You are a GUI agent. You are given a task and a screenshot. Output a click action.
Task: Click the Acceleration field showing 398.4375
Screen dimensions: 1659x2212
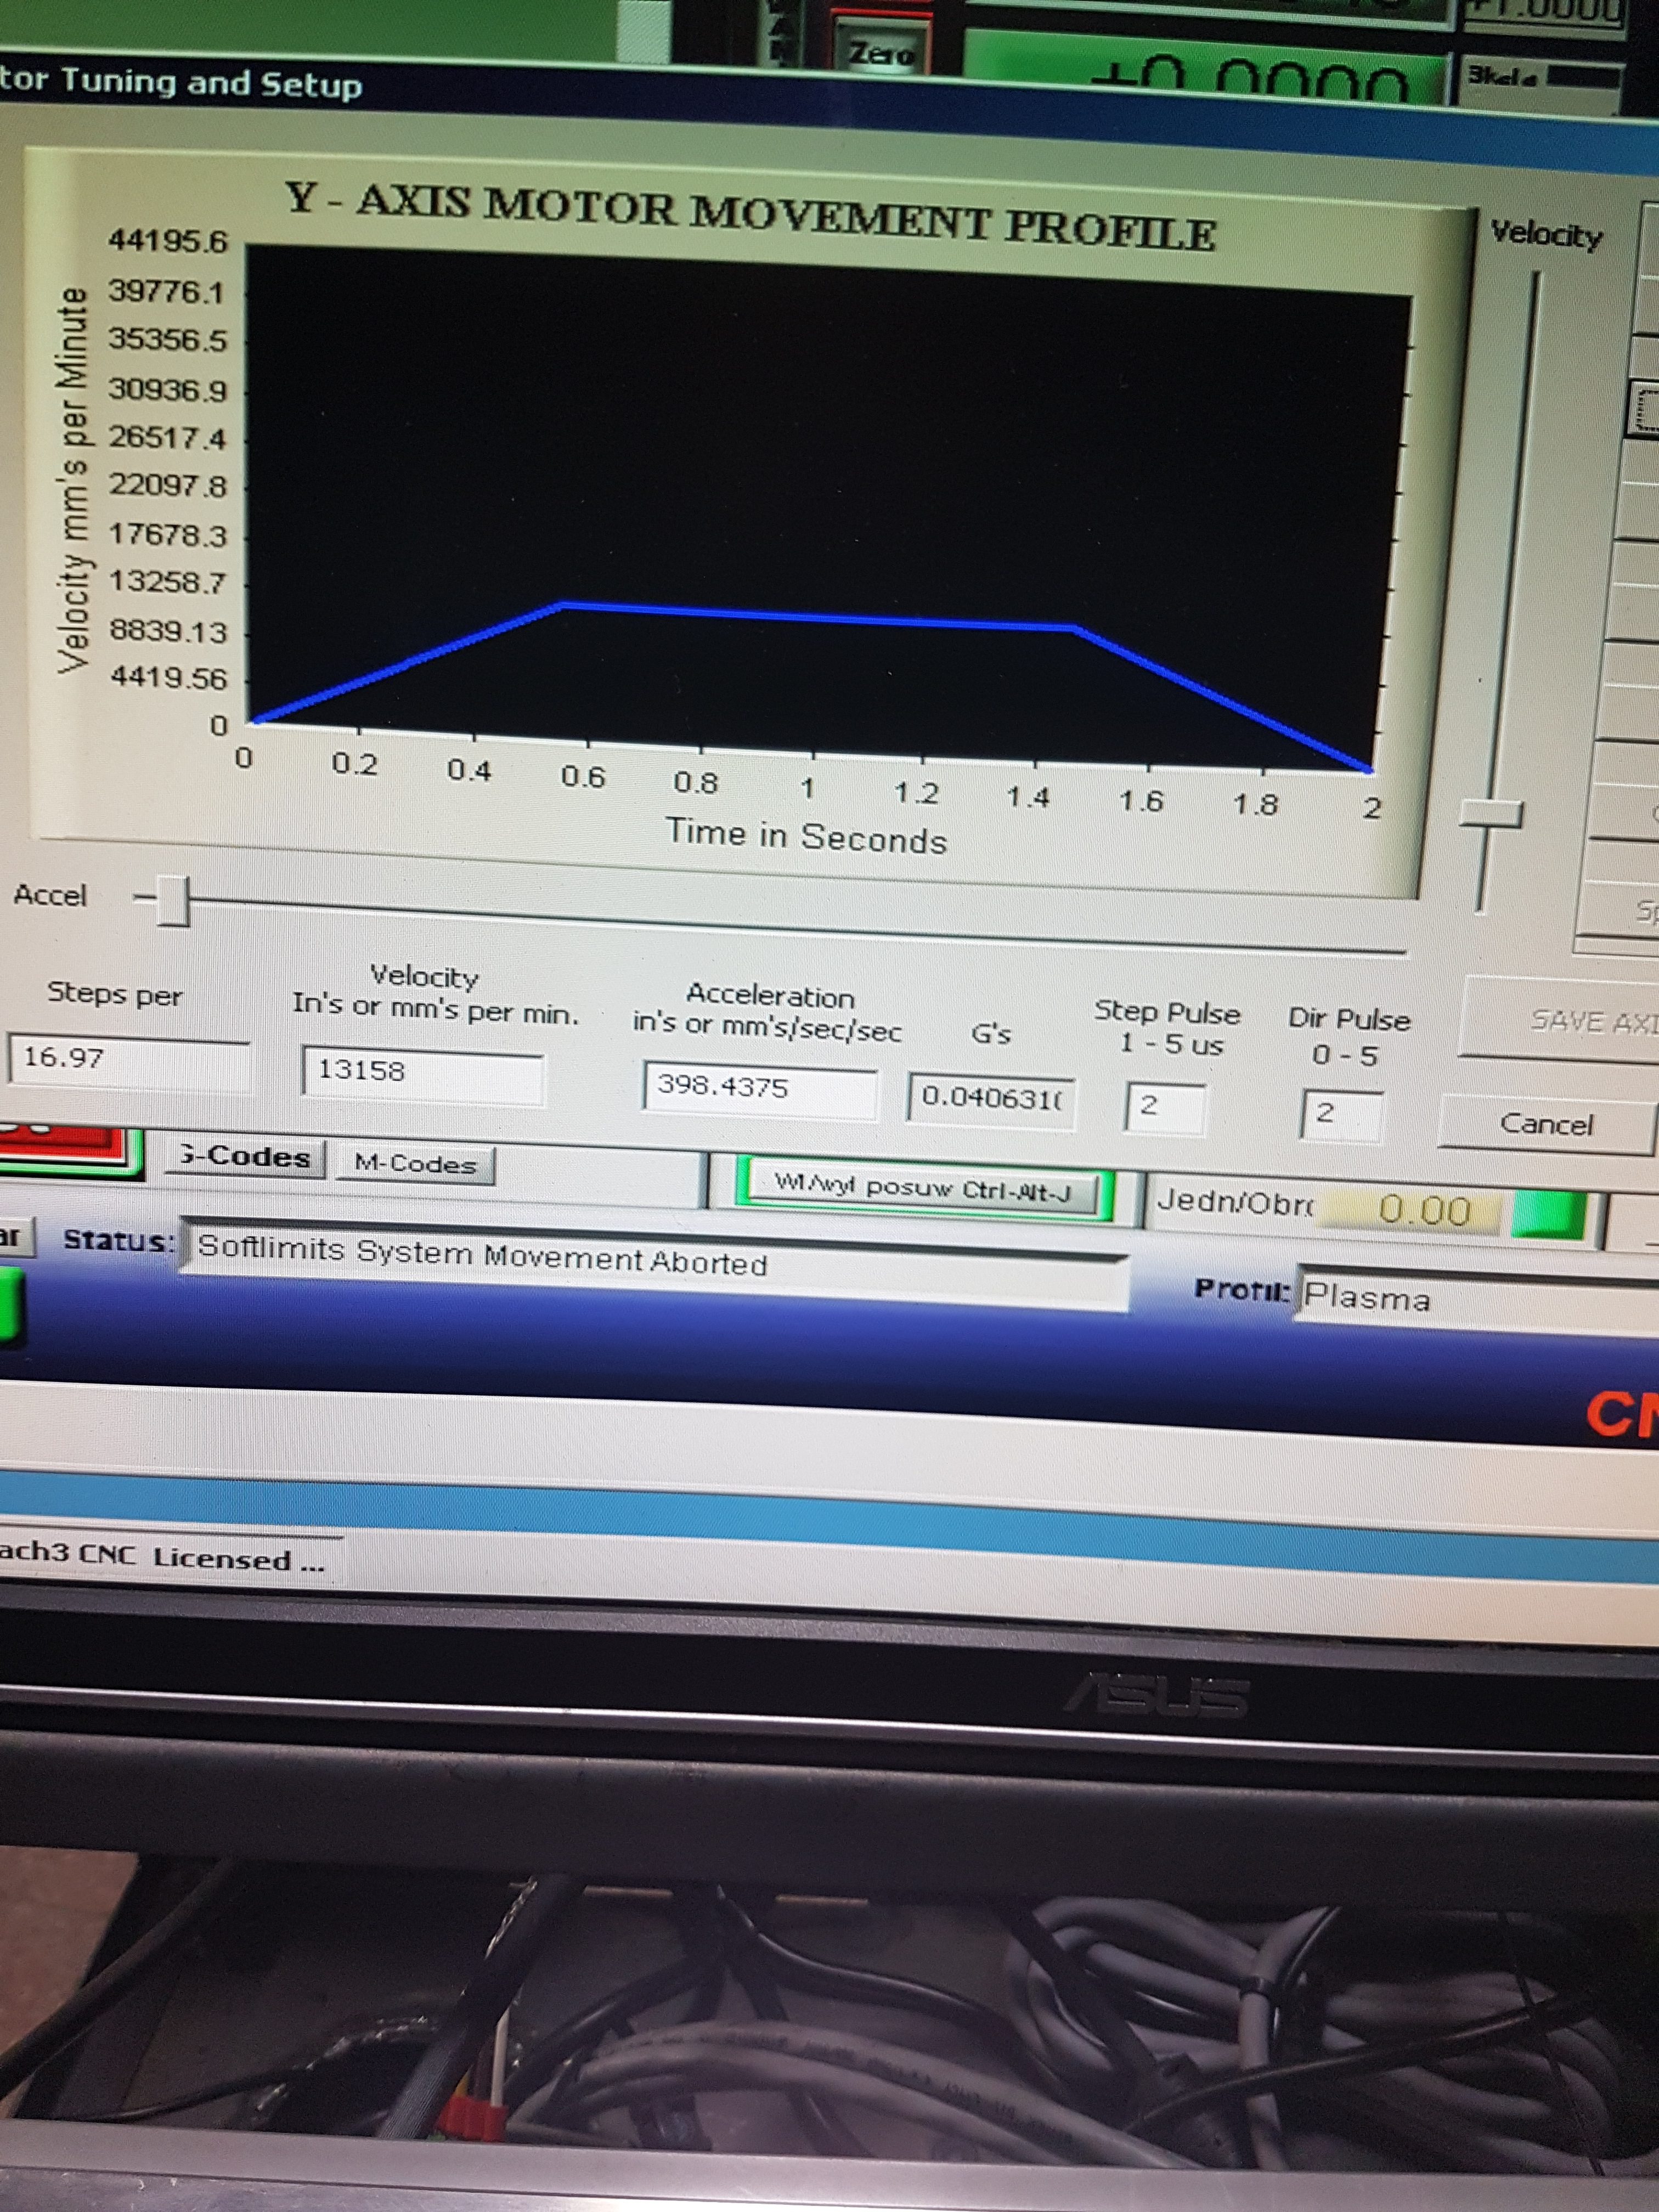tap(760, 1090)
